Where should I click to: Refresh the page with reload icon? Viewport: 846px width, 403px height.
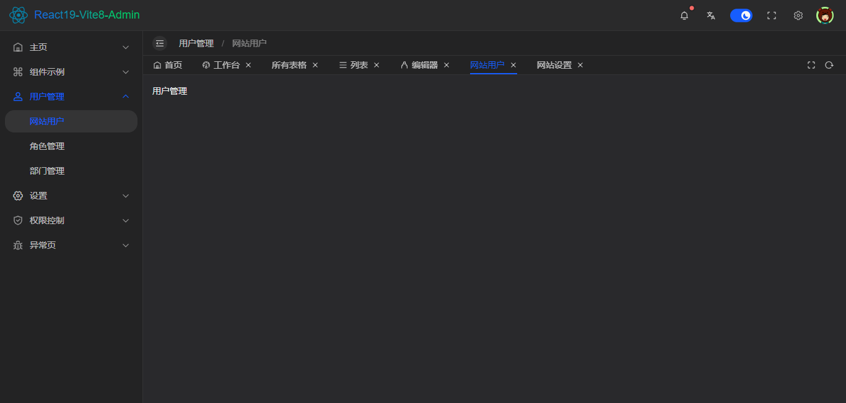[x=829, y=65]
